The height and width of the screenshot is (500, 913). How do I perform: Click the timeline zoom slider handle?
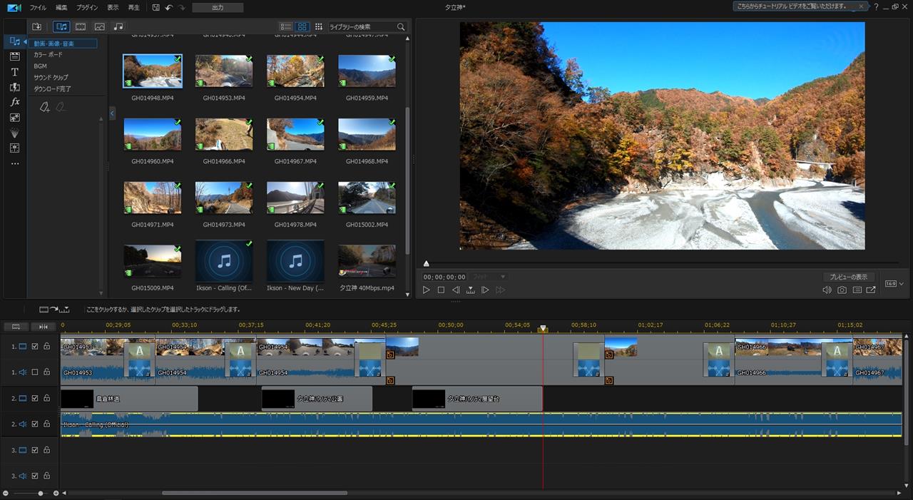point(41,493)
